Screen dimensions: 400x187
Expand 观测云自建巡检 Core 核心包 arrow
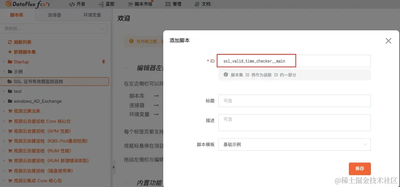4,121
